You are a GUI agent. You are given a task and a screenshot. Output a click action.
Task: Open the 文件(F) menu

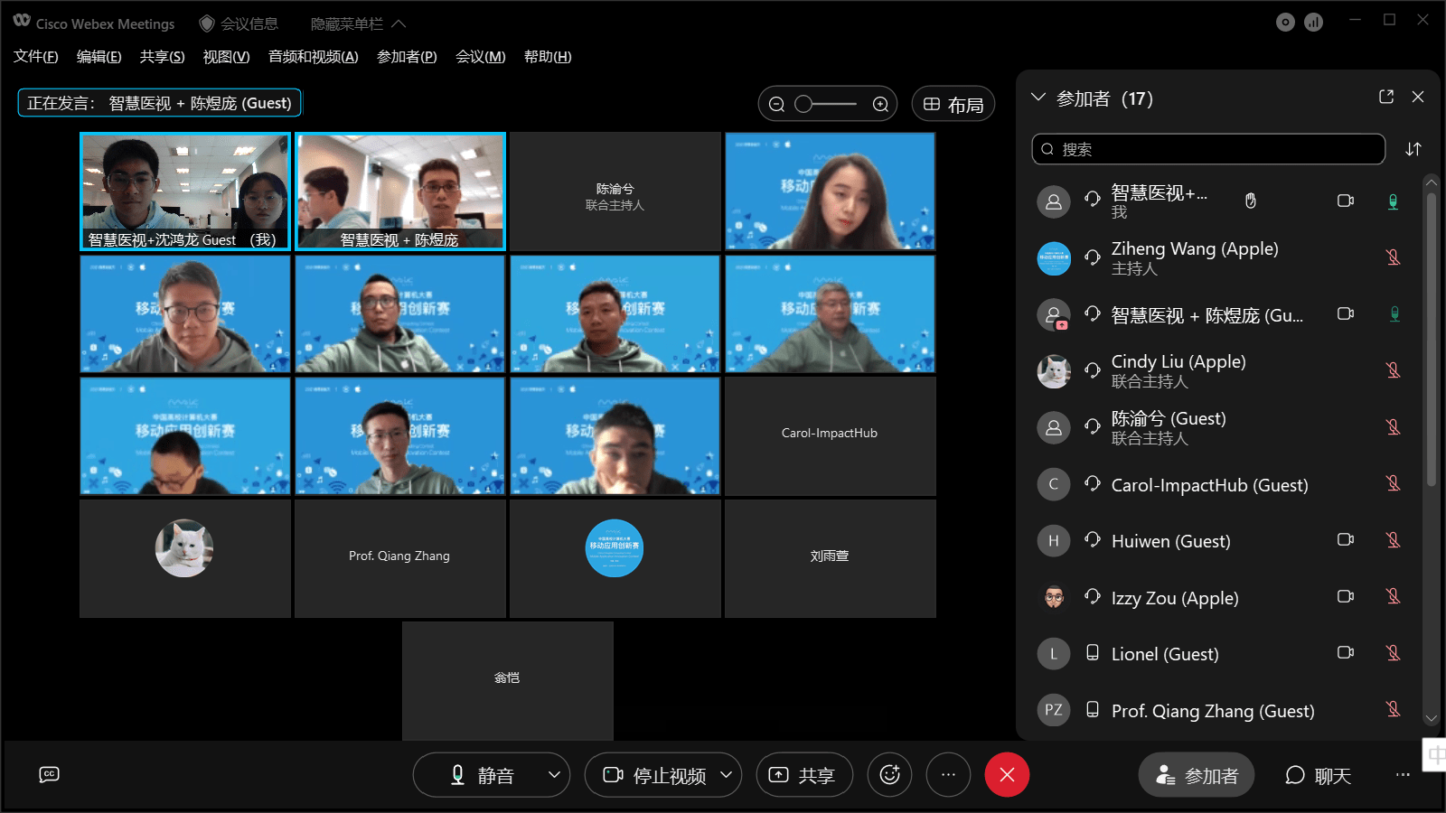click(36, 56)
